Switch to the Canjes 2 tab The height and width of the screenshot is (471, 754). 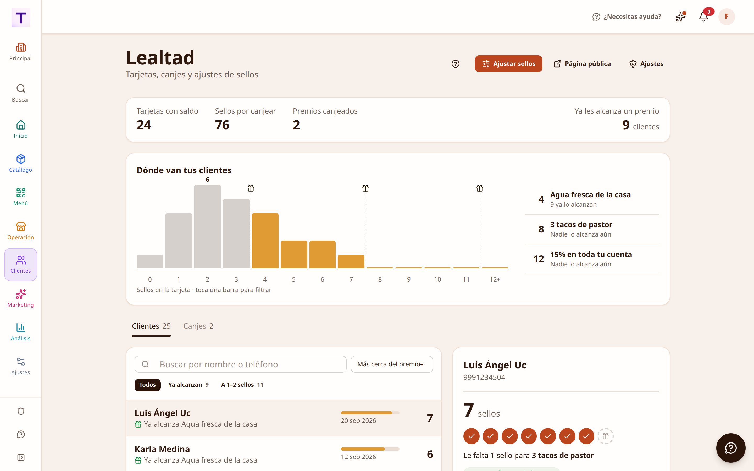[198, 326]
